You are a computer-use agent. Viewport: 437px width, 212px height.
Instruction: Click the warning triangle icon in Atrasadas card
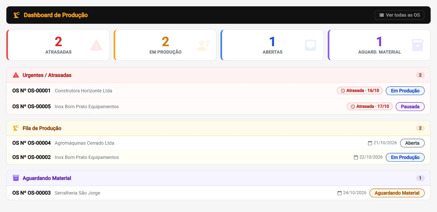point(96,45)
